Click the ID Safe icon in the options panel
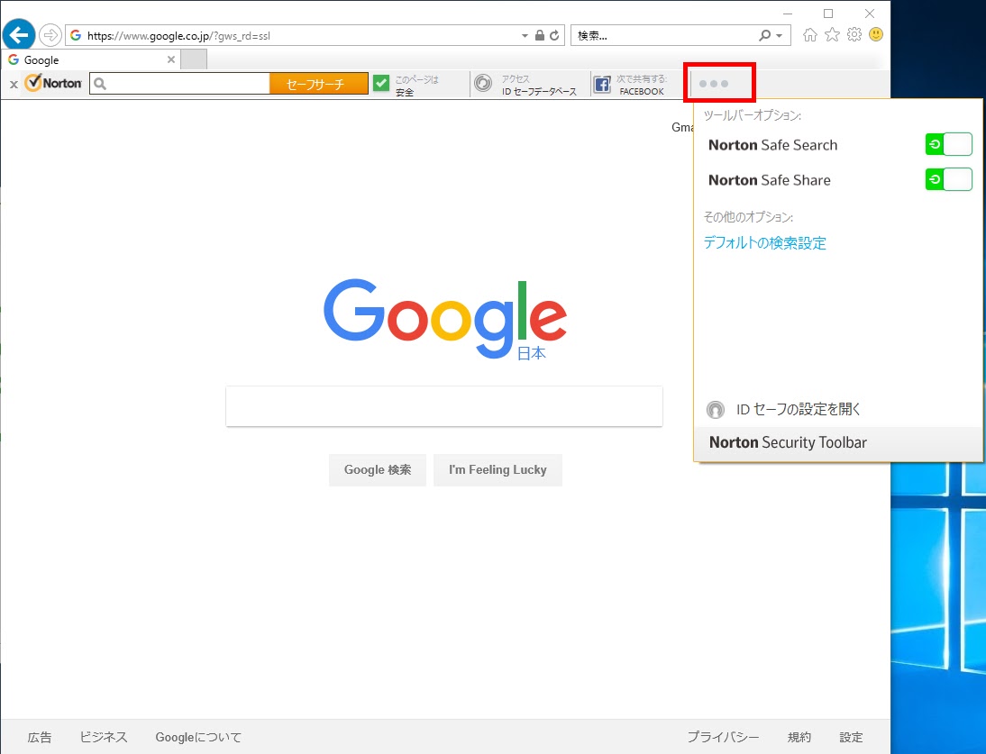The image size is (986, 754). click(715, 410)
